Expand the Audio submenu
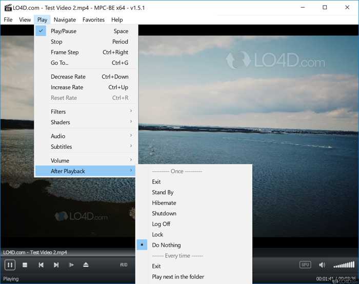This screenshot has height=284, width=359. click(86, 136)
